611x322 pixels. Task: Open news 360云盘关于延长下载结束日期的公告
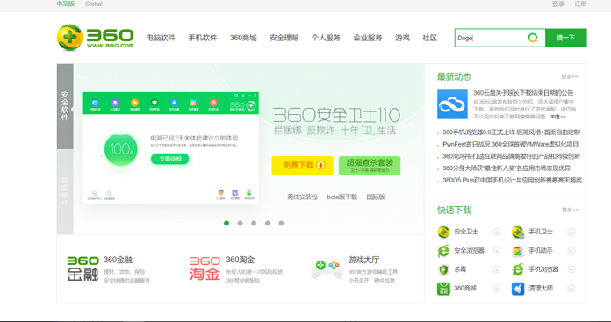(523, 93)
